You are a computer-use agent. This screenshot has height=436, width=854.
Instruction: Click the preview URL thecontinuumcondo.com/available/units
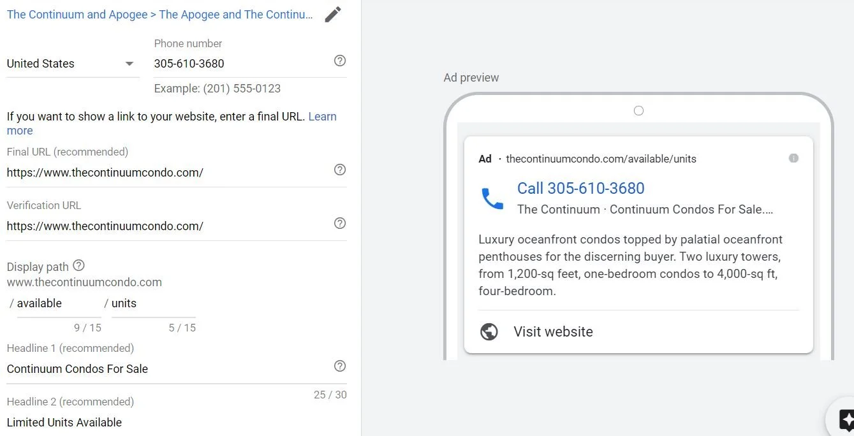tap(601, 159)
